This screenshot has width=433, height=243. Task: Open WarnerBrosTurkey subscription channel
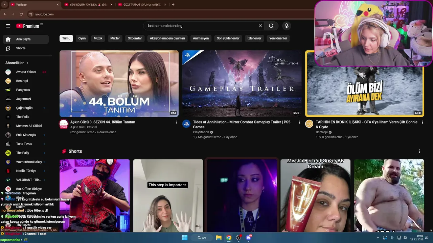(26, 162)
